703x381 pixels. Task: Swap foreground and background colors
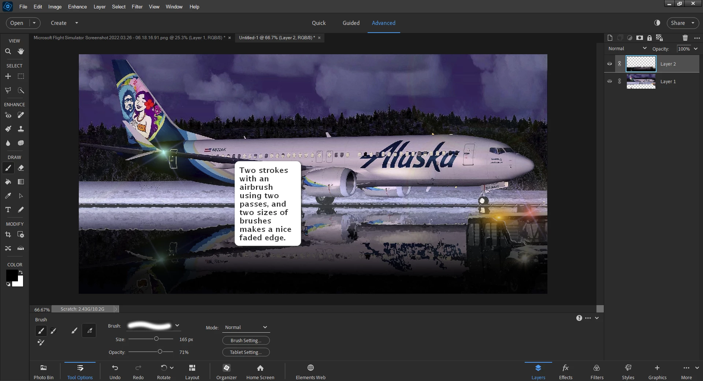(21, 272)
